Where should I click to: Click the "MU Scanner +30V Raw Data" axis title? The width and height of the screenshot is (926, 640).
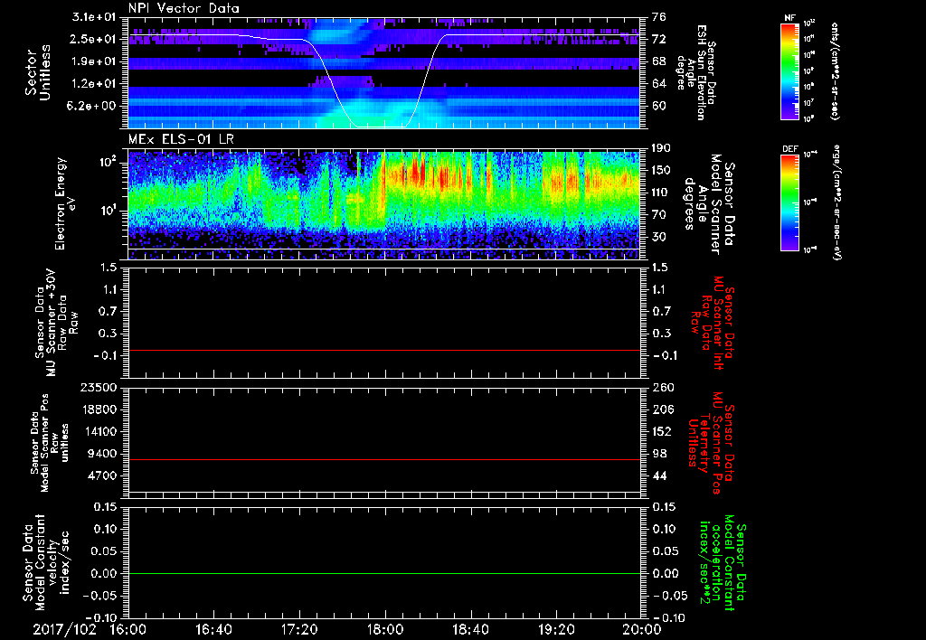[56, 323]
